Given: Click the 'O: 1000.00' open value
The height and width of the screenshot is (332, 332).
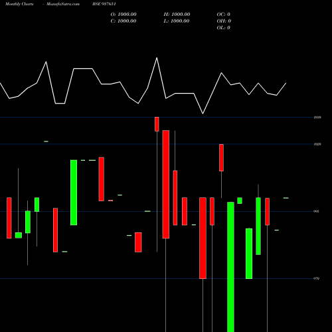Looking at the screenshot, I should 124,15.
